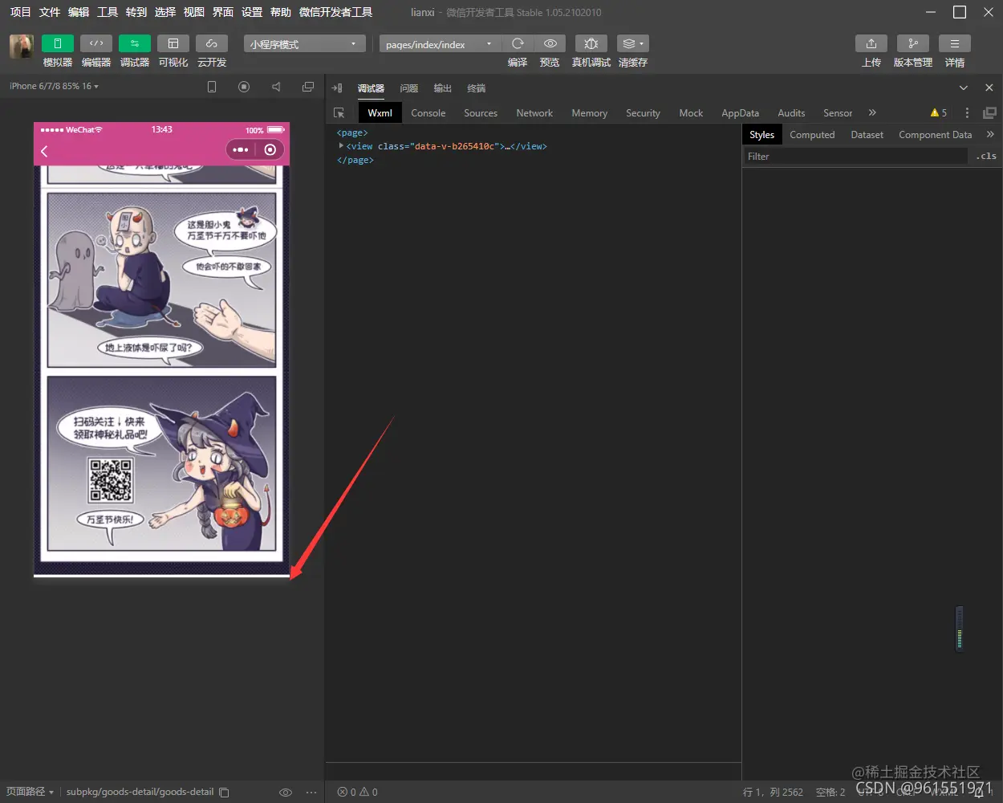Switch to the 问题 tab

409,88
